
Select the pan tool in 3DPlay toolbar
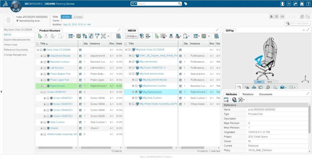coord(253,88)
